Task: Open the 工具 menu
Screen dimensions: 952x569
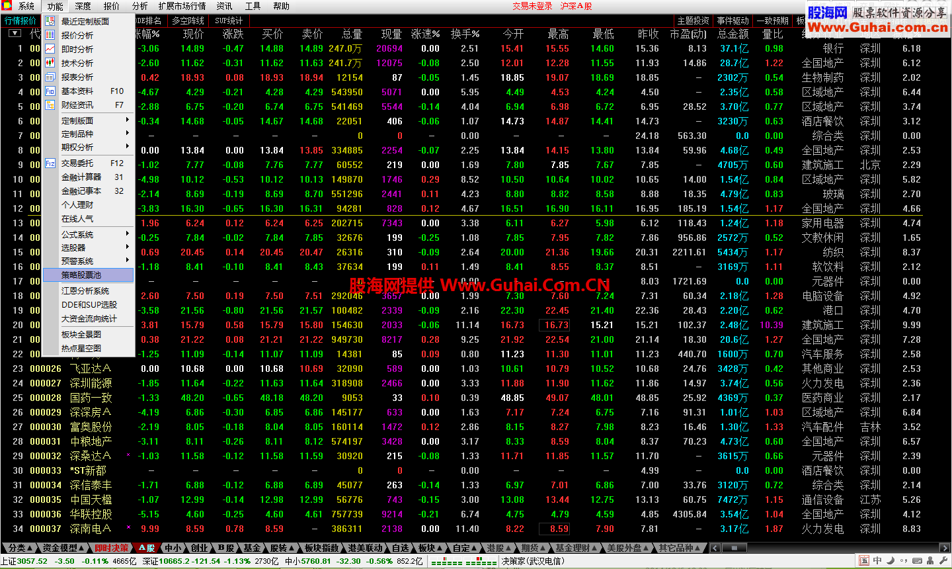Action: coord(253,6)
